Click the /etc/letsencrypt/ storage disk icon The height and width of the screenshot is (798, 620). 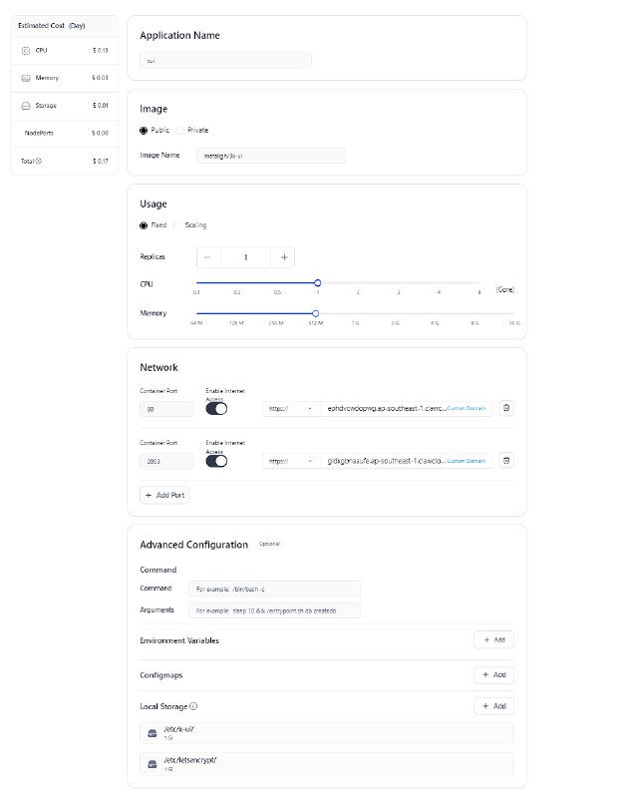[x=153, y=764]
